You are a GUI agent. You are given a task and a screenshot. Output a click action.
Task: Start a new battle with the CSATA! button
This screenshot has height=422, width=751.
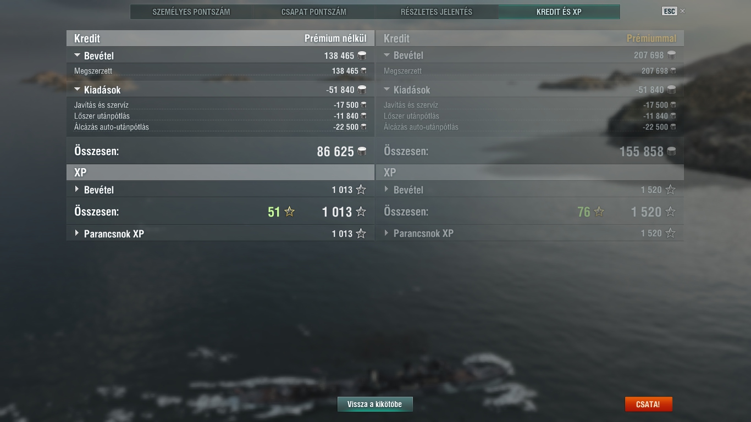coord(648,404)
